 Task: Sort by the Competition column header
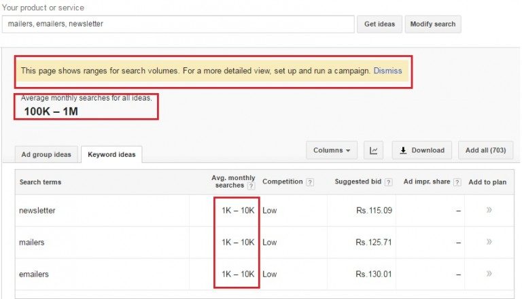coord(282,181)
